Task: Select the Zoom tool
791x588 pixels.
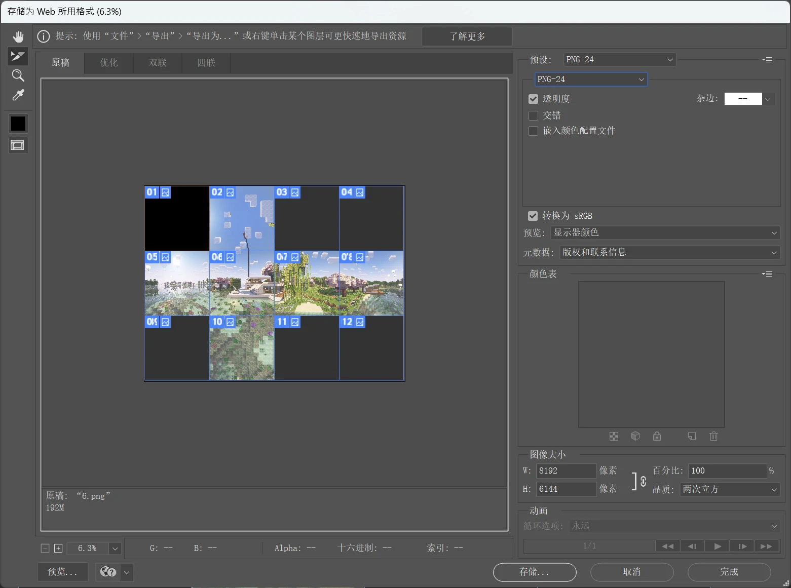Action: point(18,75)
